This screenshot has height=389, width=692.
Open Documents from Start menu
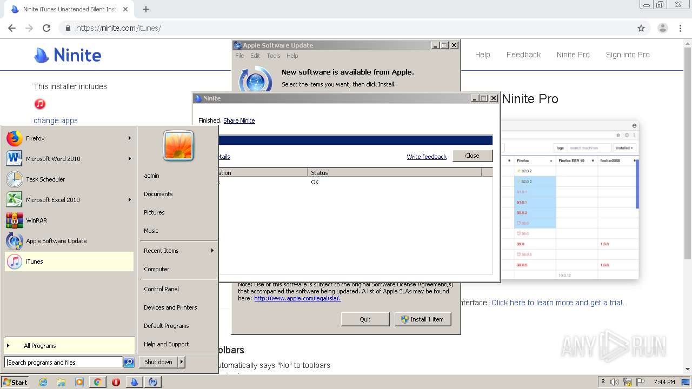(158, 194)
